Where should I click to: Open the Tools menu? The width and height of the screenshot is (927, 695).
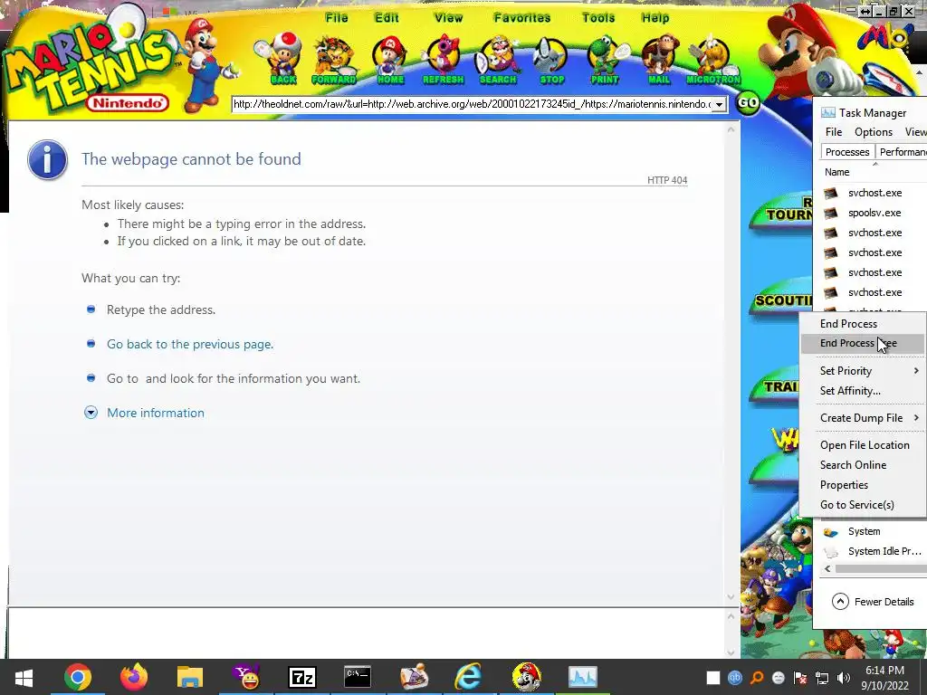(598, 18)
